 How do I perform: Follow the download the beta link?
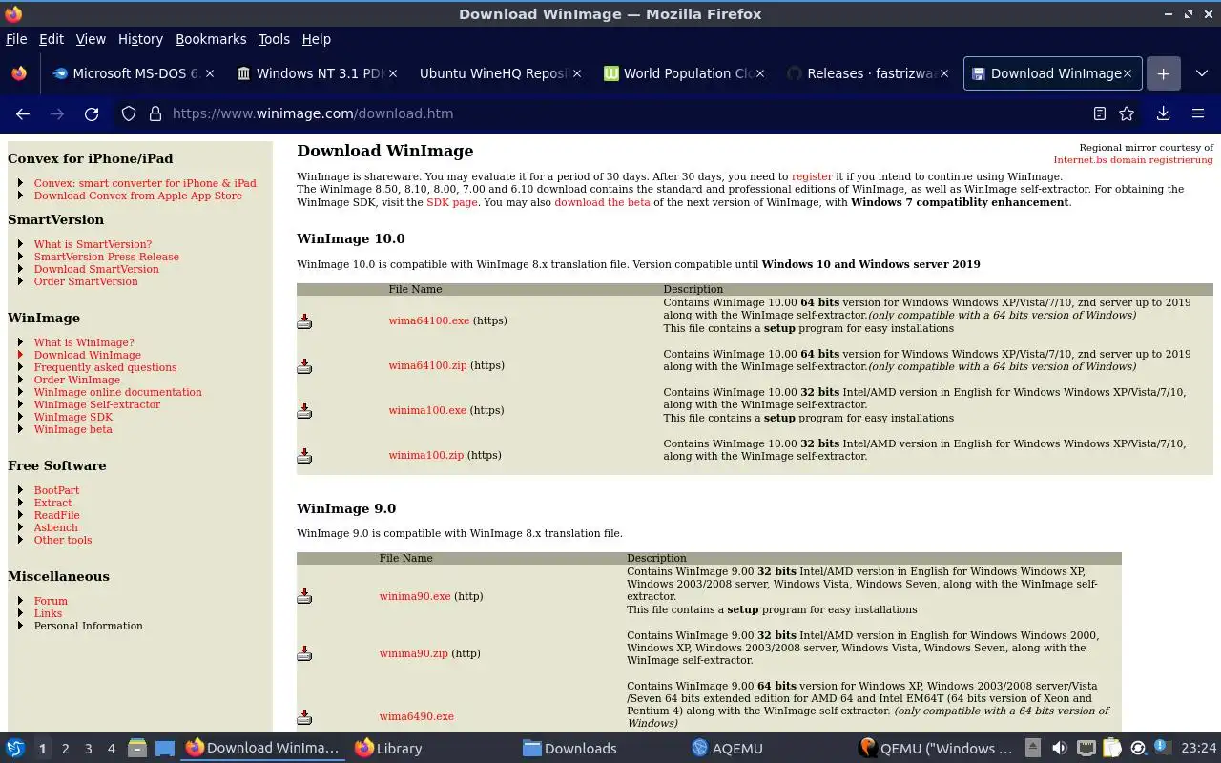pyautogui.click(x=602, y=202)
